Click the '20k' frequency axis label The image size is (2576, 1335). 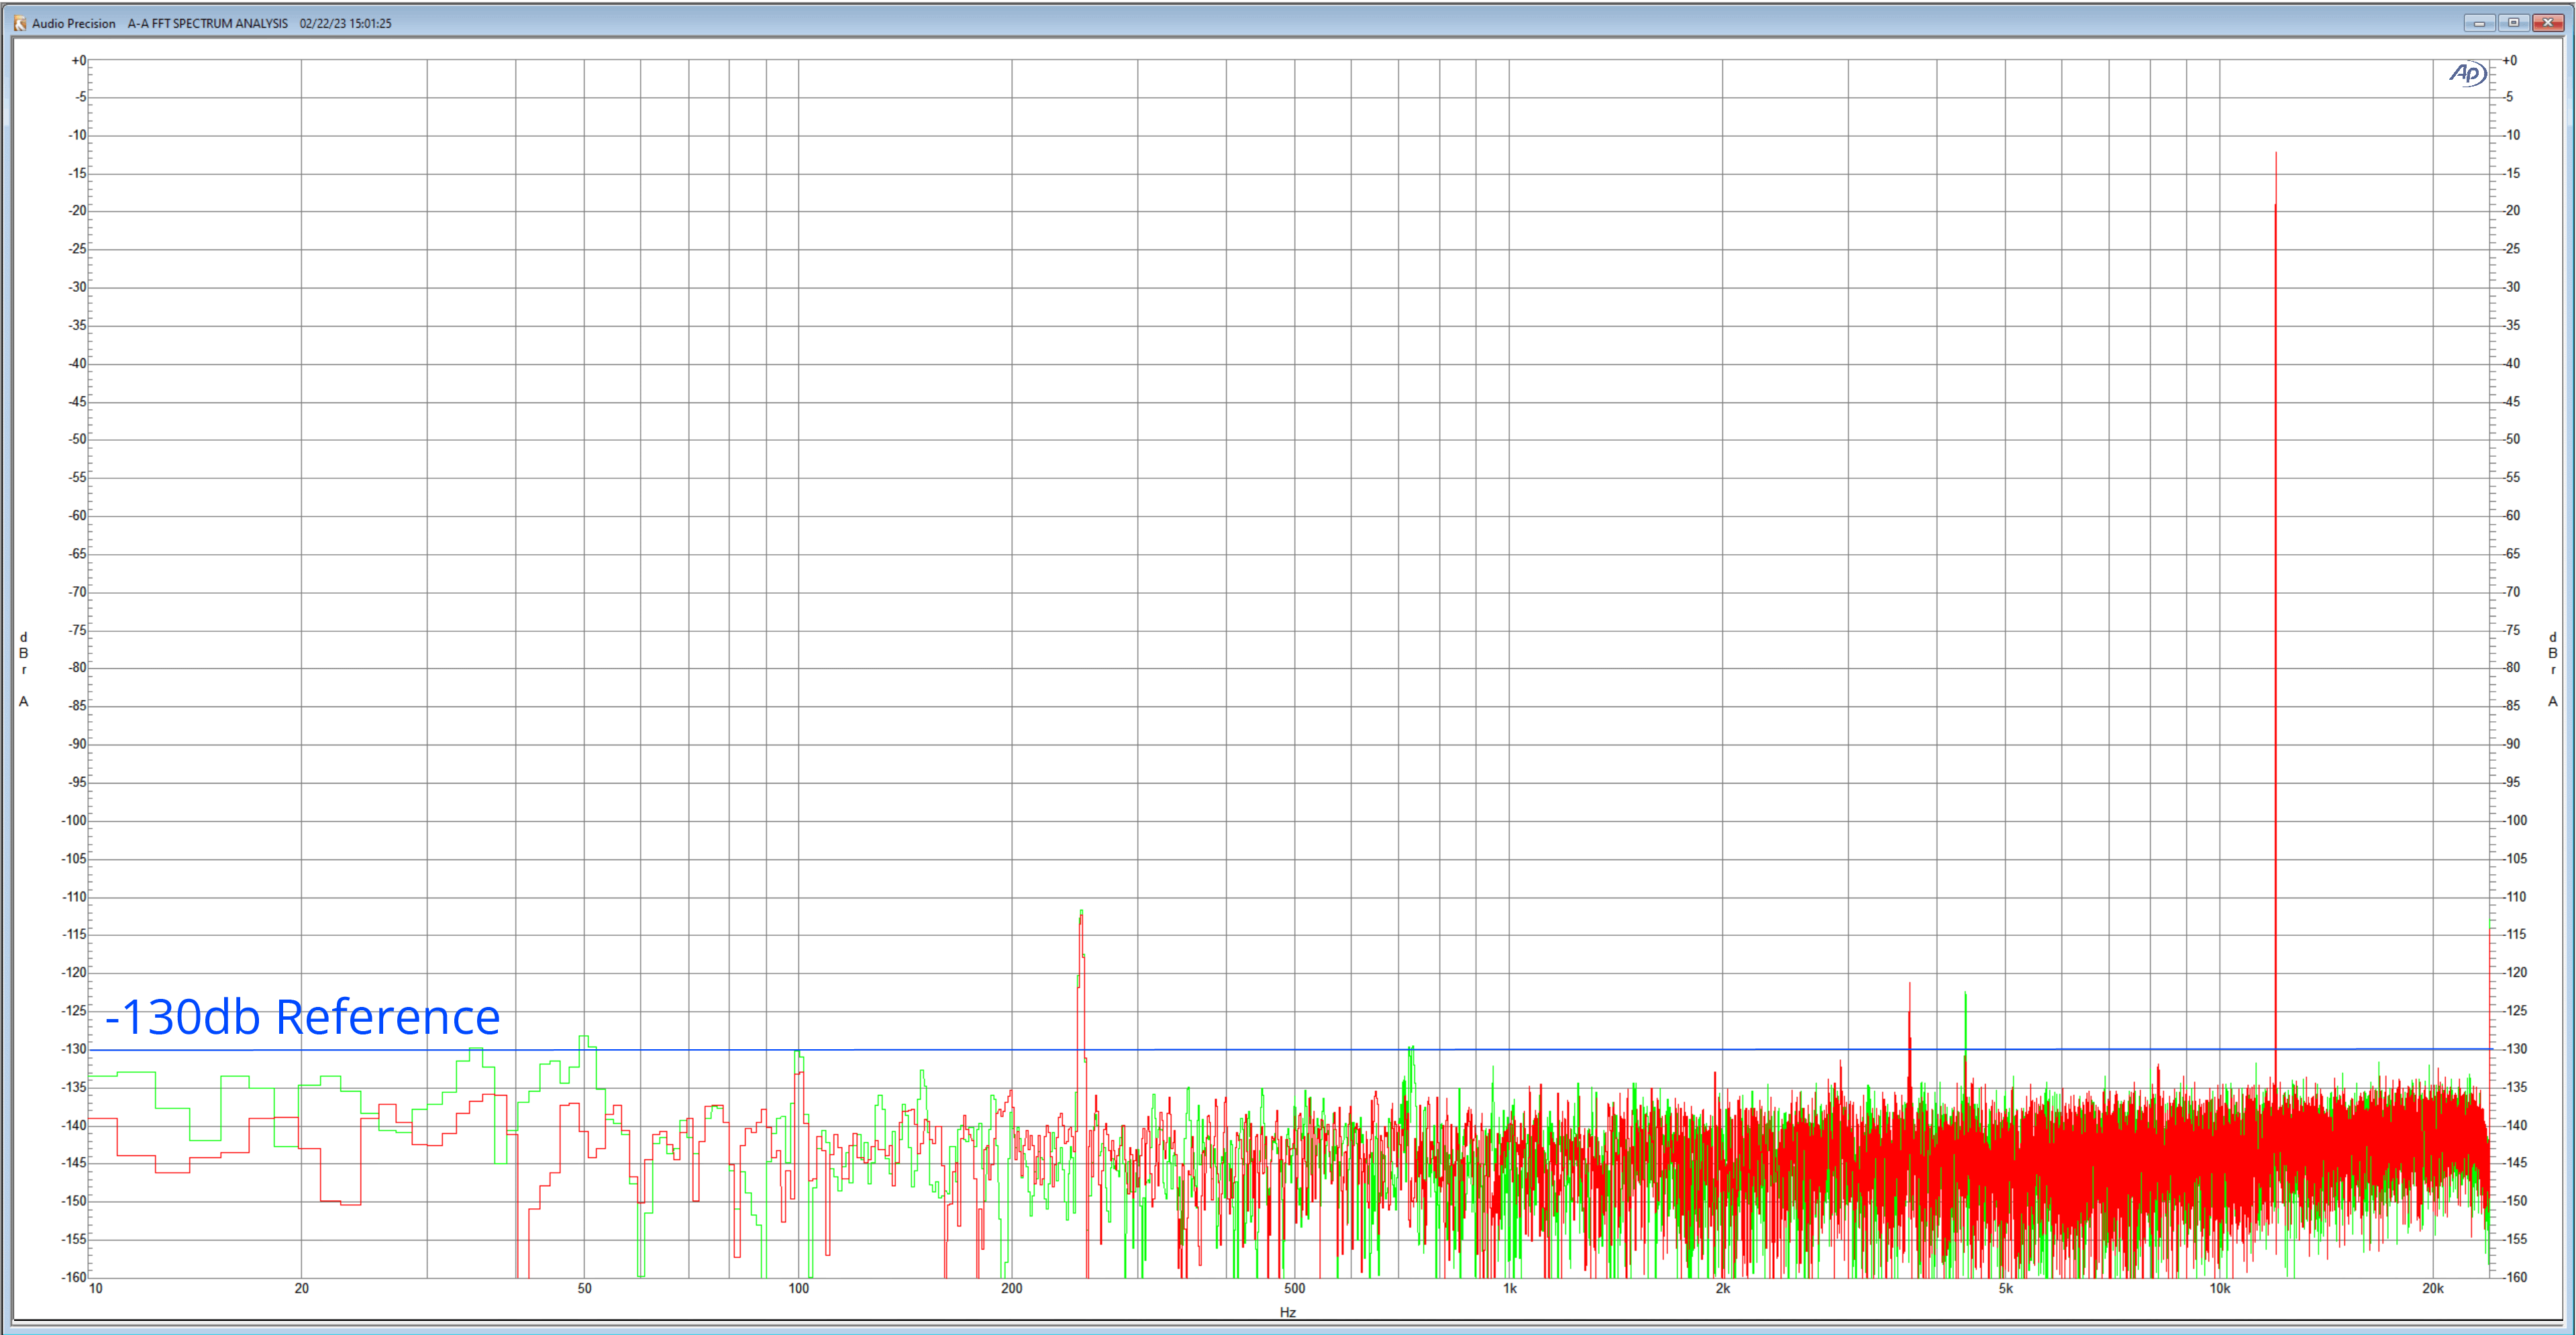(x=2433, y=1288)
